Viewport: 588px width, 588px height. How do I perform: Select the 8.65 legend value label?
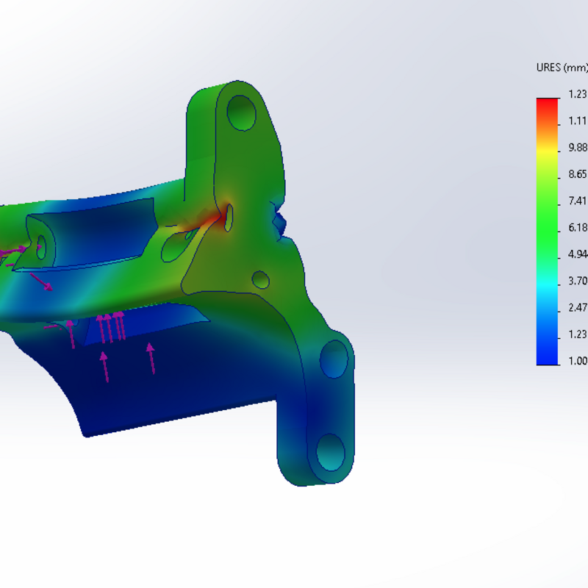tap(577, 174)
